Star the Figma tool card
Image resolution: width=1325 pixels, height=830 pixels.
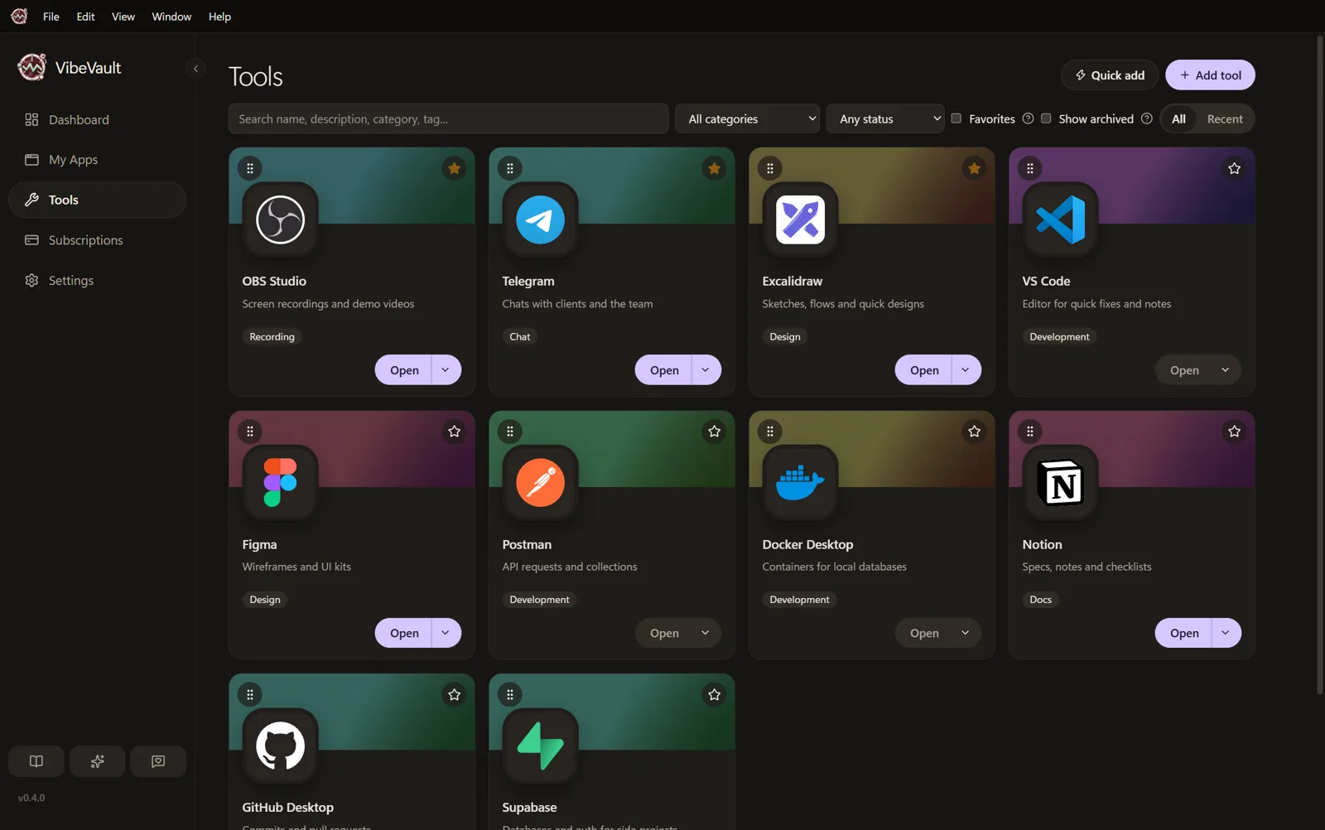coord(455,431)
